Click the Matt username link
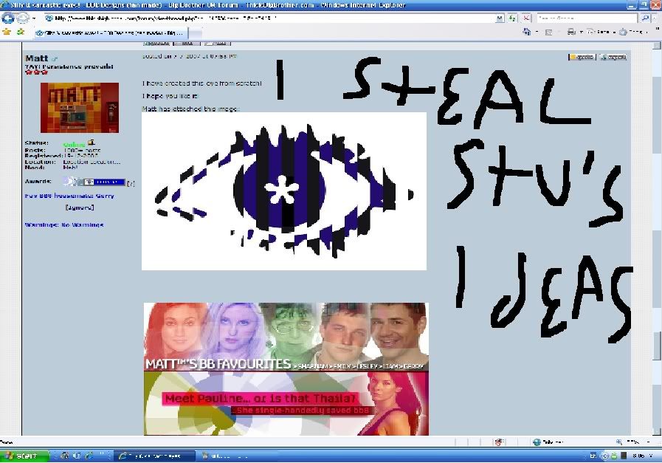The height and width of the screenshot is (463, 662). point(35,58)
